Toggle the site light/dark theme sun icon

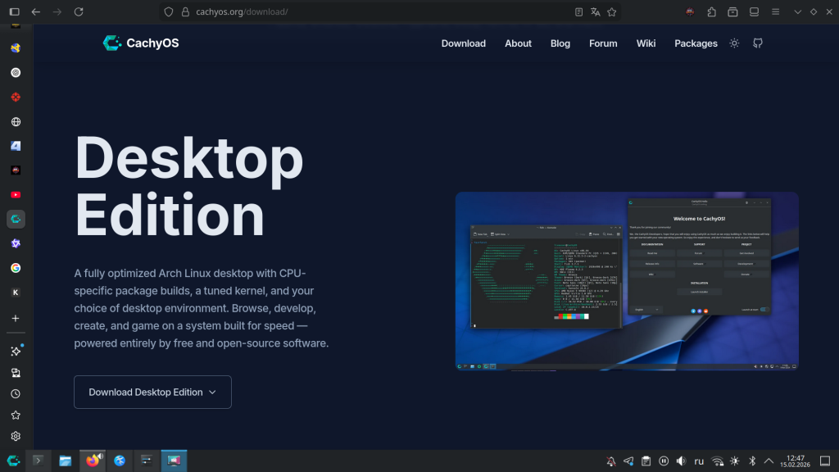point(734,43)
